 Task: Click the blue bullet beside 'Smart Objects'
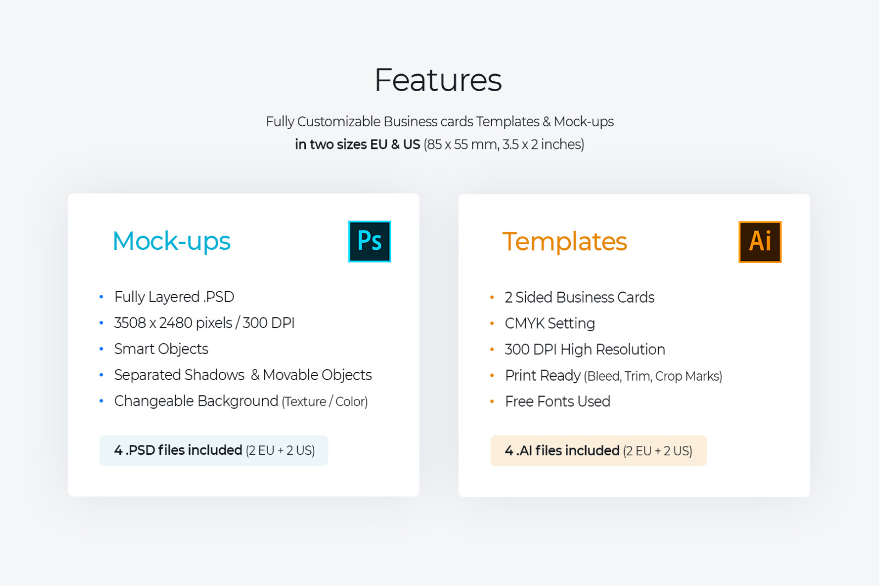point(101,349)
